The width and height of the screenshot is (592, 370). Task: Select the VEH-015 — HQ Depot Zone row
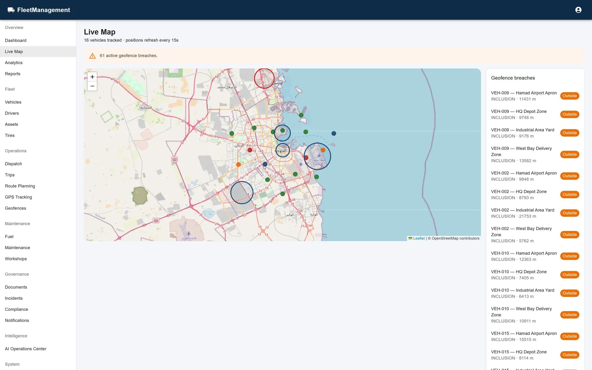pos(535,355)
